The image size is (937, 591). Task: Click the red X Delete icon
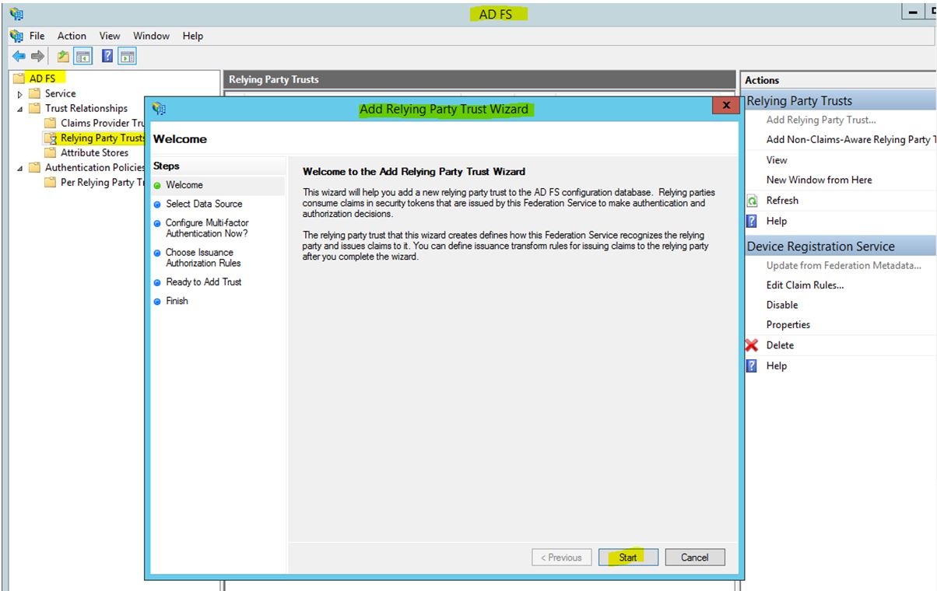tap(752, 345)
